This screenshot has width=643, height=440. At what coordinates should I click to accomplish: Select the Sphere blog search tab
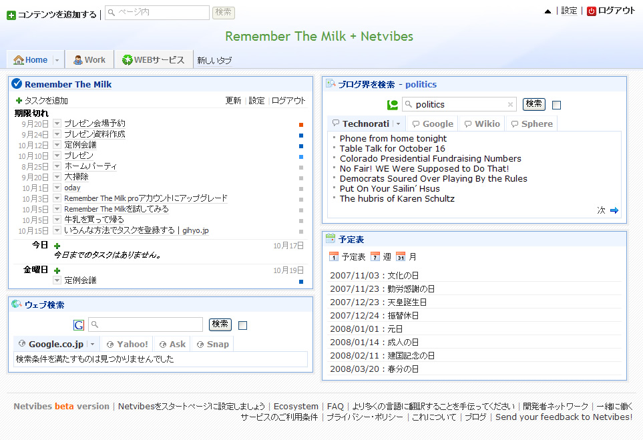click(532, 124)
